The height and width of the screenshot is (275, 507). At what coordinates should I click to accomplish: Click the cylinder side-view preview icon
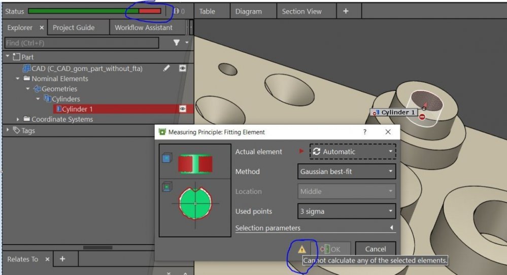pos(195,164)
